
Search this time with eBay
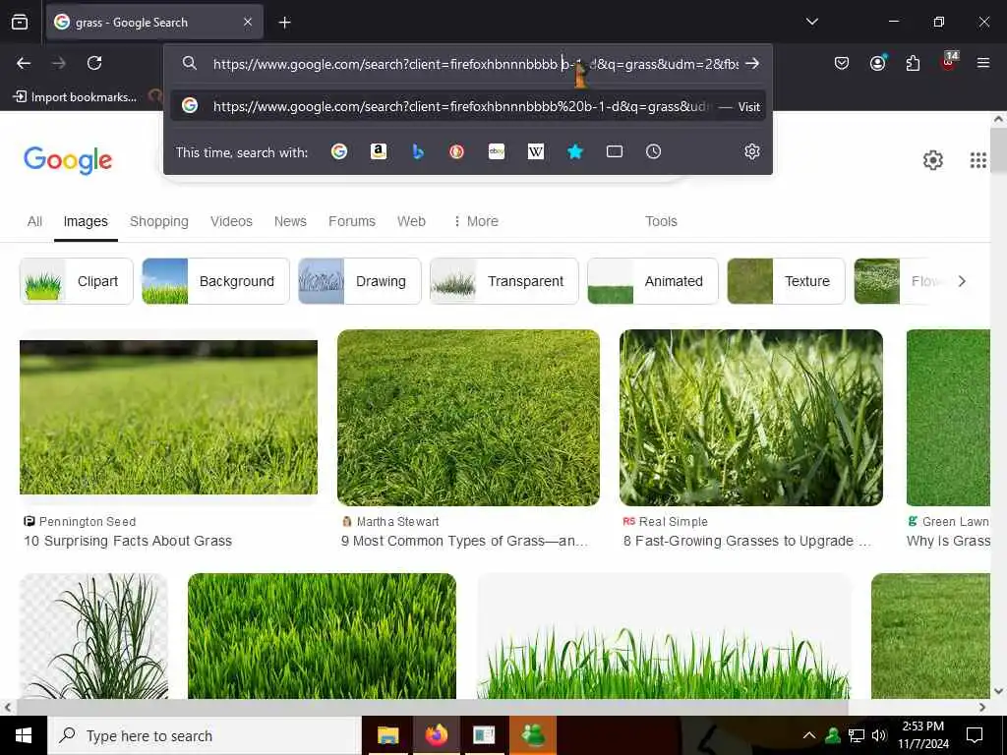pyautogui.click(x=497, y=151)
